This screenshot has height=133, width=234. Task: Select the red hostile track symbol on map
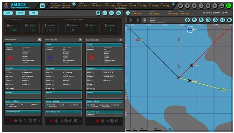137,40
